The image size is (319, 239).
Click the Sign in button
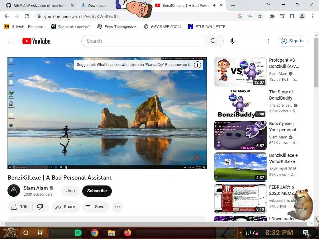pos(293,41)
